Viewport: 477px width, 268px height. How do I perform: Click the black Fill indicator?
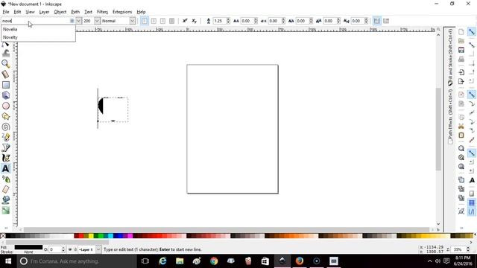tap(28, 247)
